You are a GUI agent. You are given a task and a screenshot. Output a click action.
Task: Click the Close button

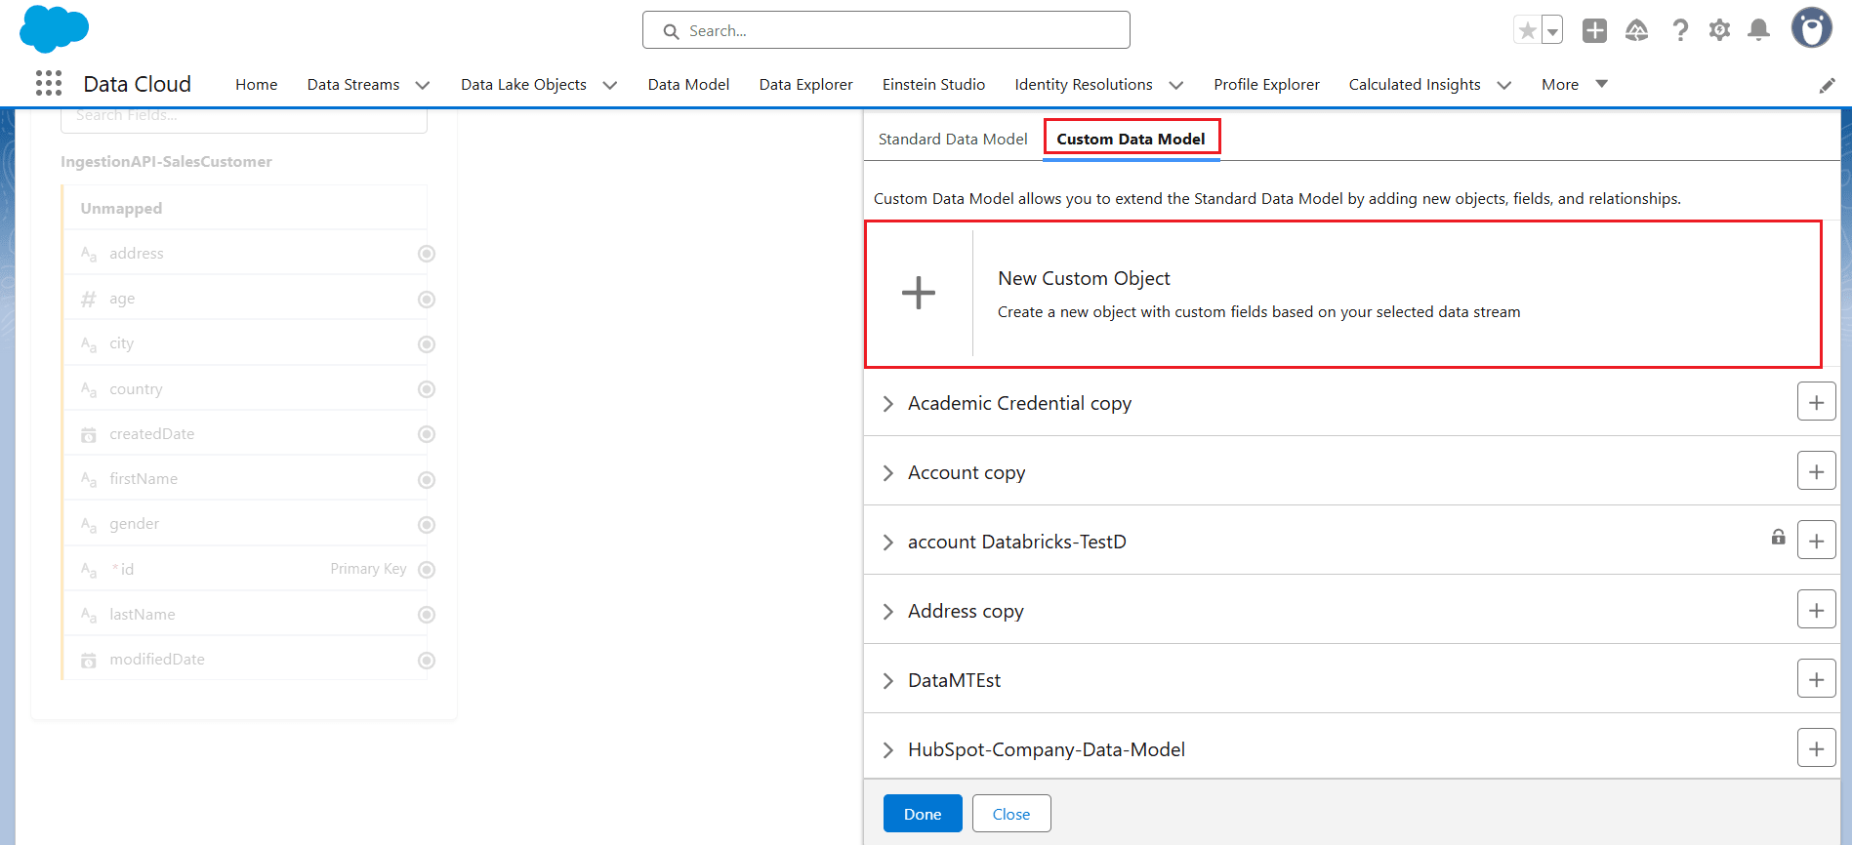pyautogui.click(x=1010, y=814)
